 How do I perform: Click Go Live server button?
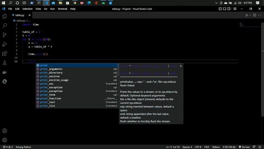point(244,147)
